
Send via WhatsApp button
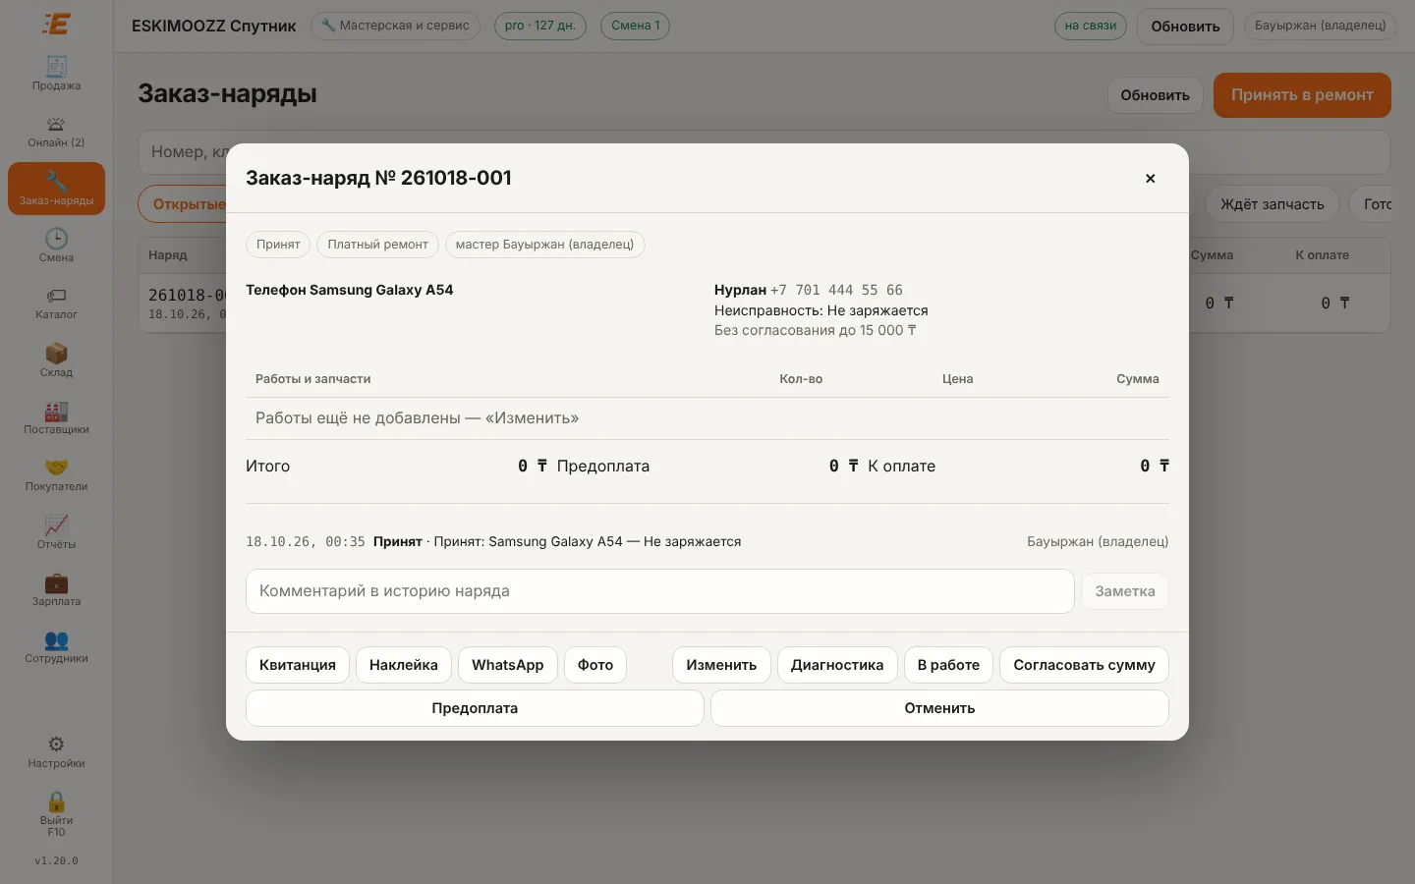[508, 665]
